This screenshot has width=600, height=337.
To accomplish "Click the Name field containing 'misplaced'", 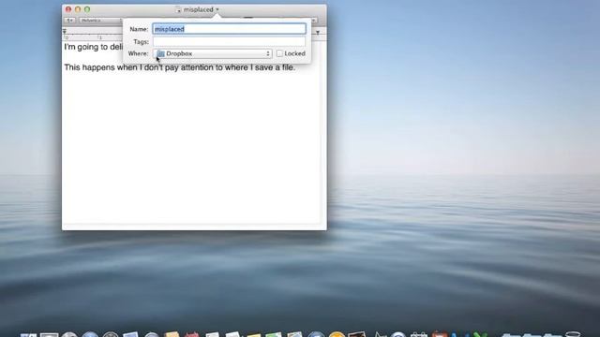I will (x=229, y=29).
